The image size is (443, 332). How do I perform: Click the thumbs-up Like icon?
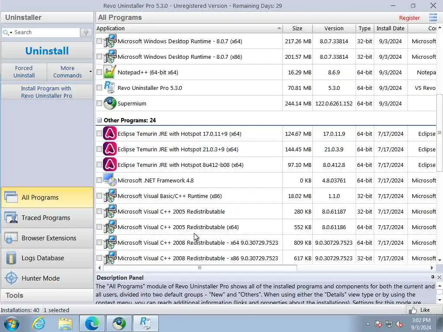[413, 310]
